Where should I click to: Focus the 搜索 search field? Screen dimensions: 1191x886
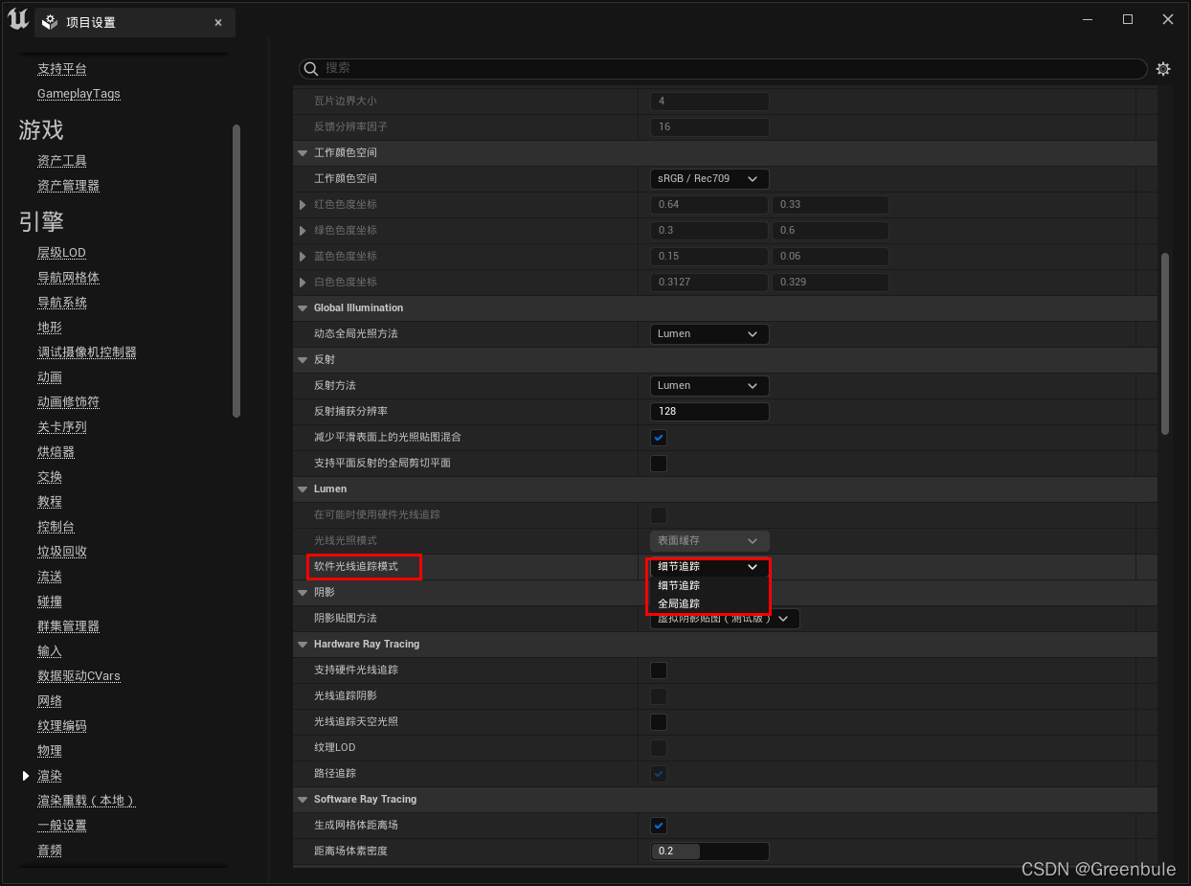[x=723, y=69]
